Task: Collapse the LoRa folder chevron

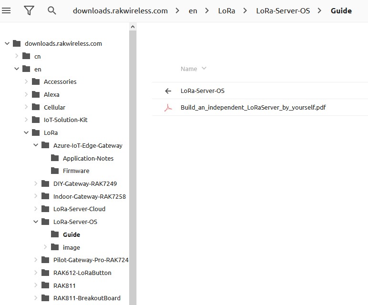Action: [x=26, y=132]
